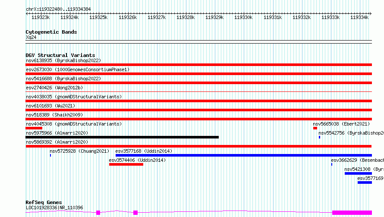Click the 119327k ruler tick label

tap(157, 17)
